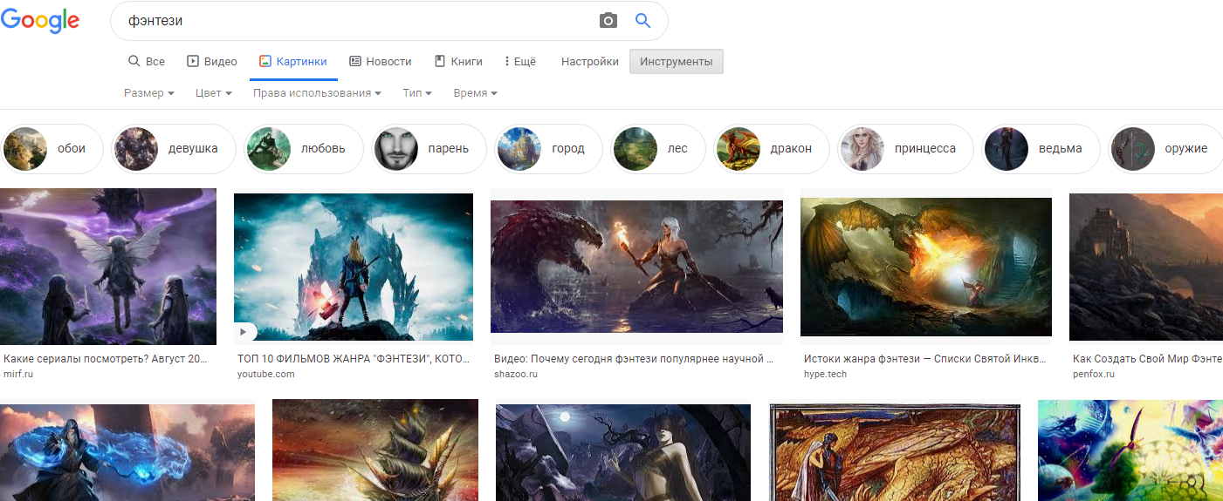The height and width of the screenshot is (501, 1223).
Task: Open the 'Ещё' more menu
Action: pos(520,62)
